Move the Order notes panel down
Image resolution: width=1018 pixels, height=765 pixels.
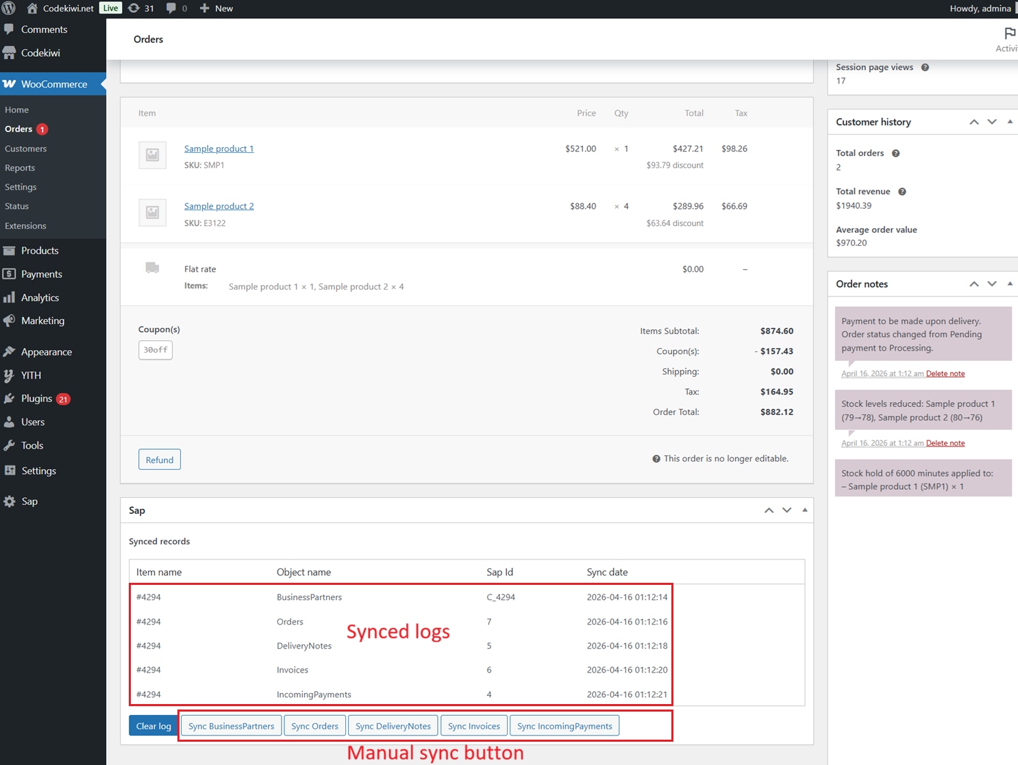point(992,284)
